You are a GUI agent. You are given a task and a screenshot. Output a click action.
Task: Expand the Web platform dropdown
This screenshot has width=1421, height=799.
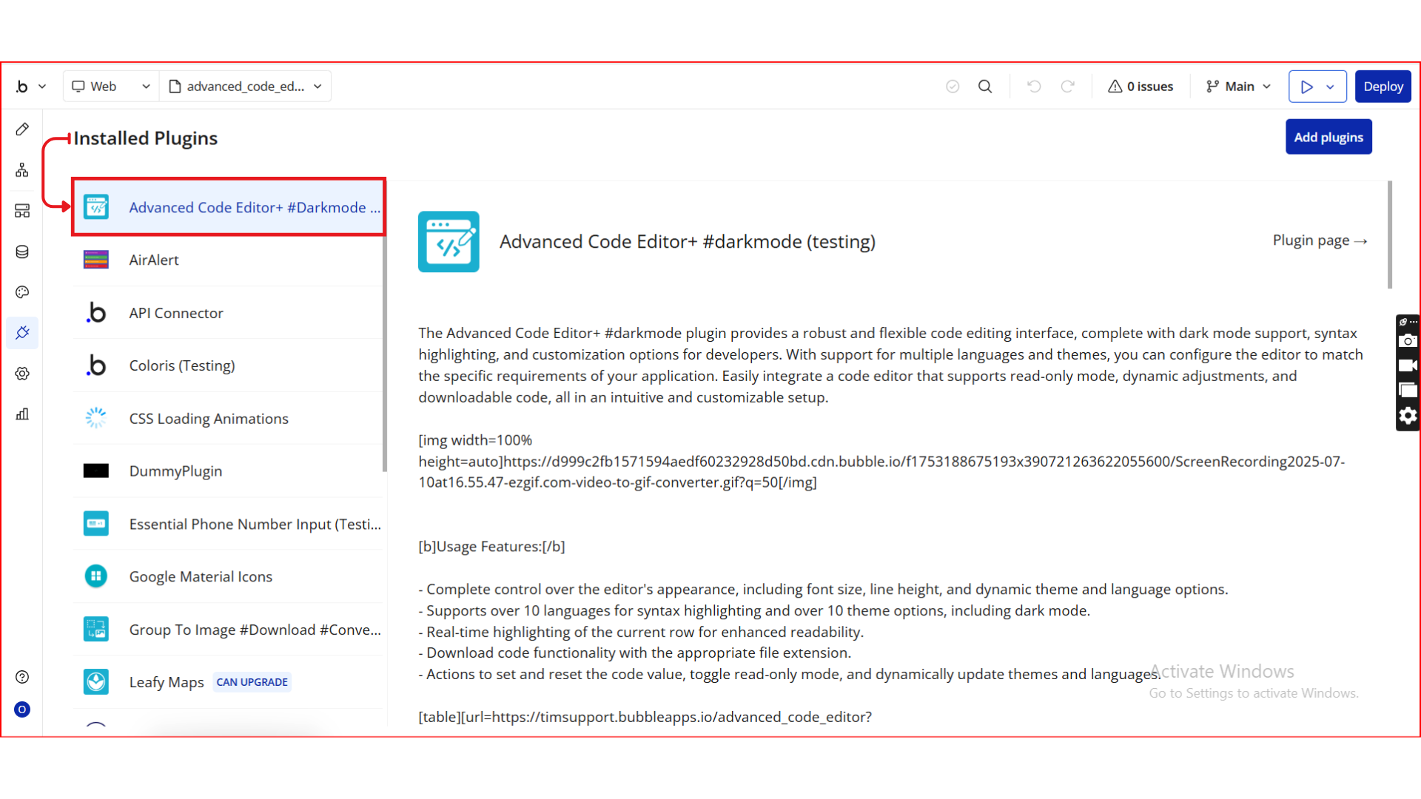pyautogui.click(x=111, y=87)
